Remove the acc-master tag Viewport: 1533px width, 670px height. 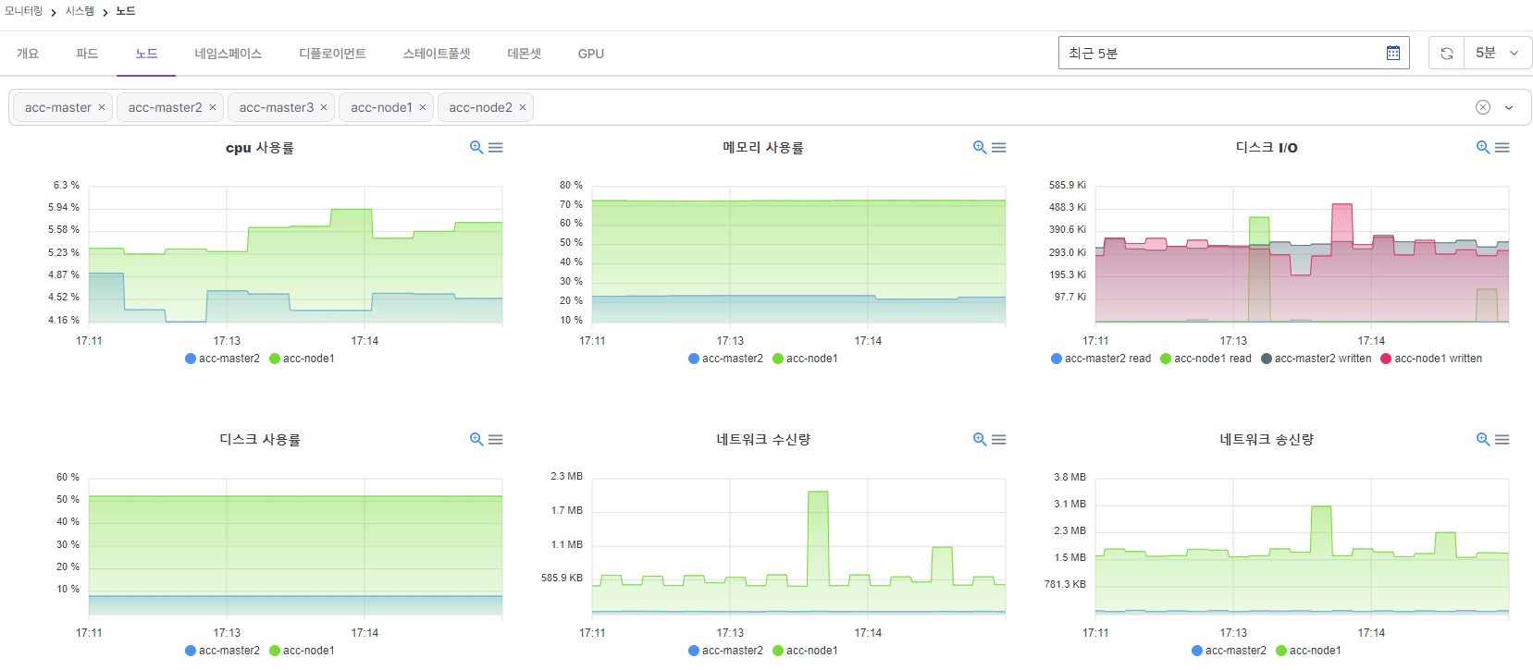[x=102, y=107]
